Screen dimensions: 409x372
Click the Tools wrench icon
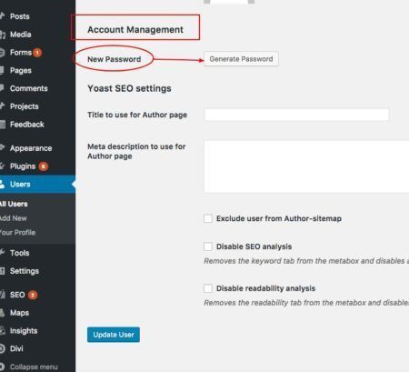[2, 253]
